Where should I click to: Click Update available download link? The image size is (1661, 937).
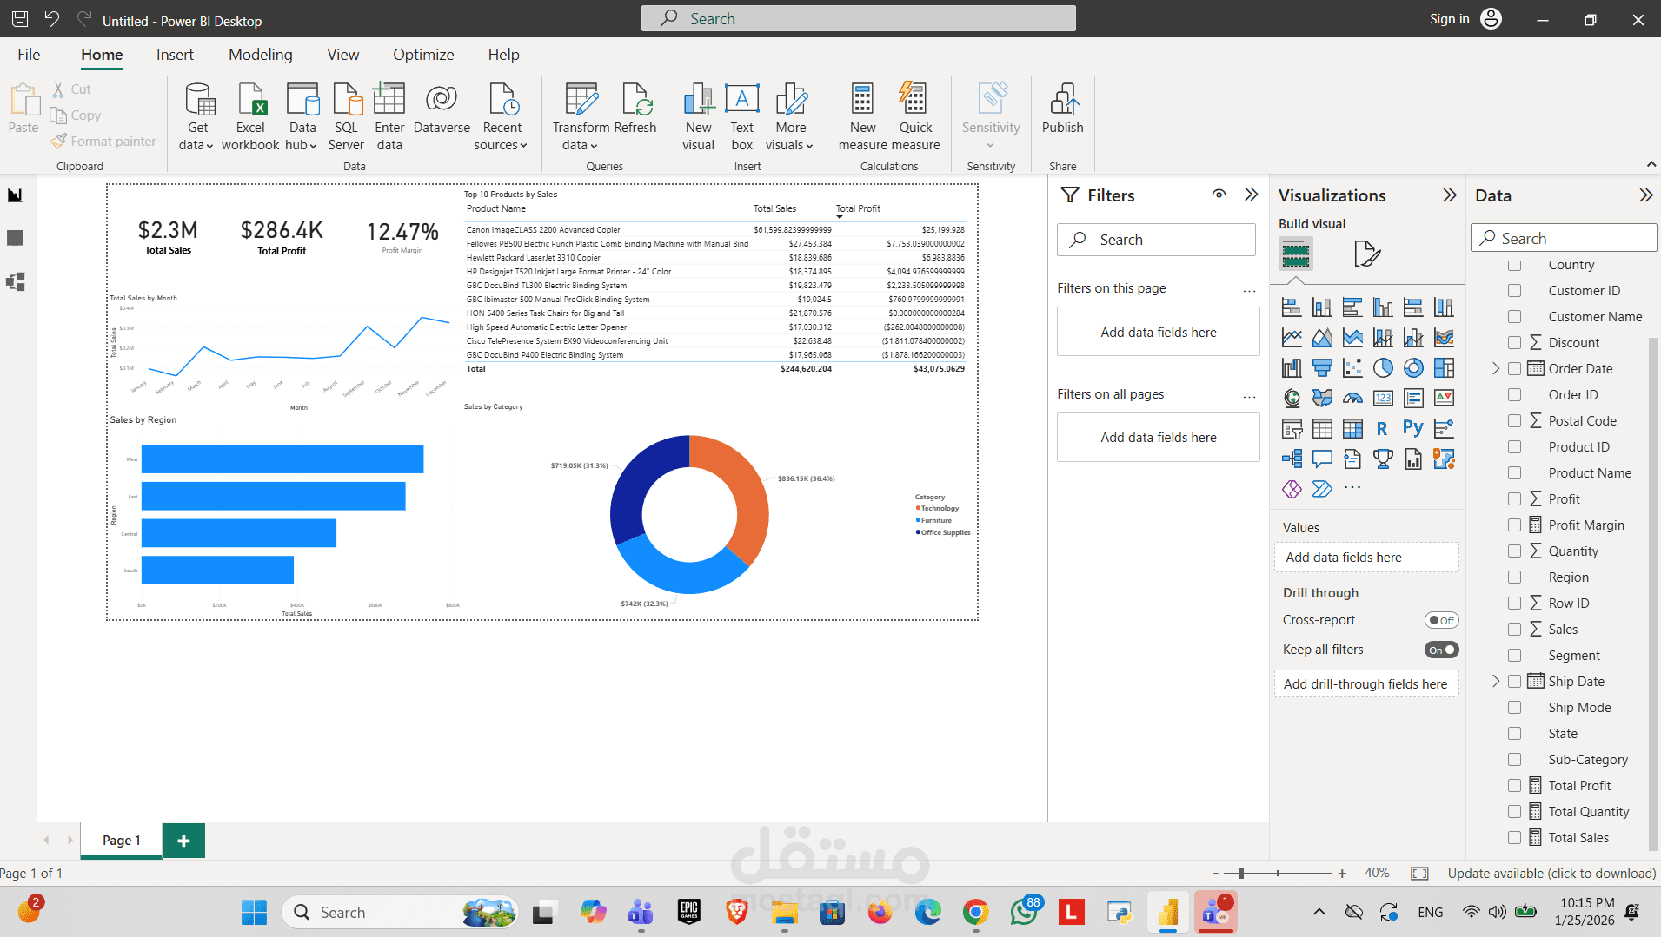1551,873
